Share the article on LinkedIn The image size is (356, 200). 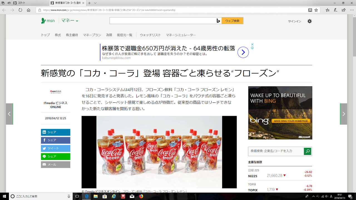tap(56, 132)
